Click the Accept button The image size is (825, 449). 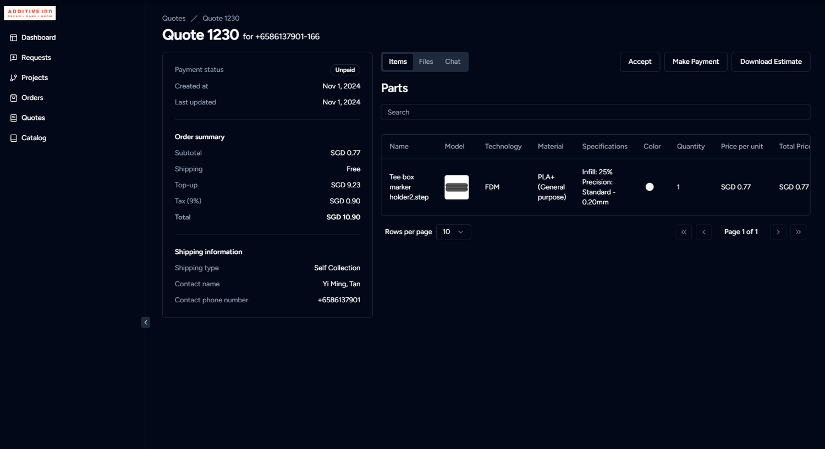(x=640, y=62)
